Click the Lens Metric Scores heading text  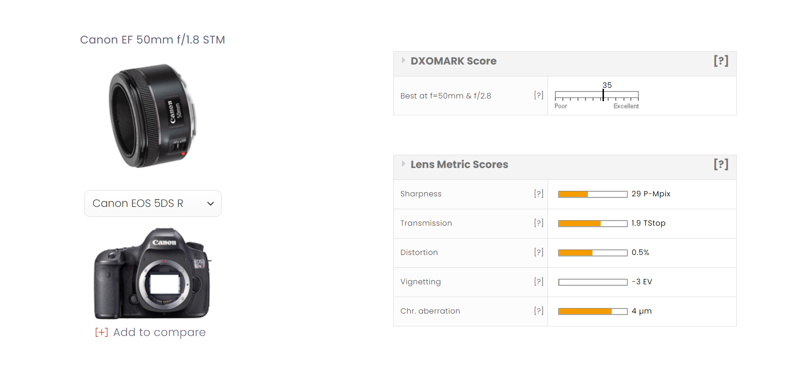pyautogui.click(x=459, y=164)
